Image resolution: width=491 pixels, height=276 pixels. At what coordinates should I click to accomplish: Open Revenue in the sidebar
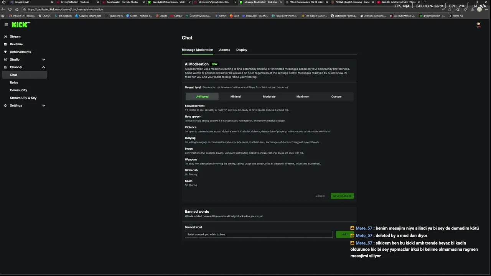[16, 44]
